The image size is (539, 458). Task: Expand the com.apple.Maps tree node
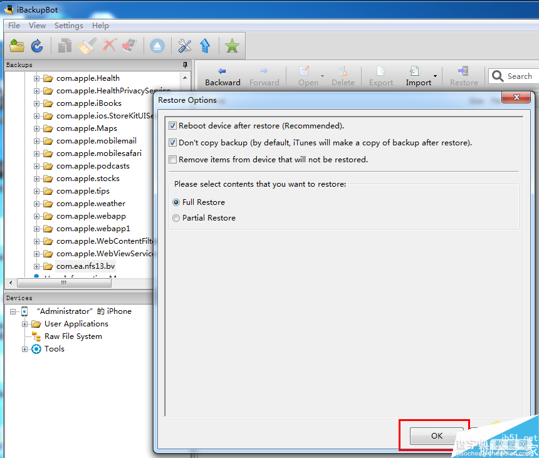pyautogui.click(x=36, y=128)
